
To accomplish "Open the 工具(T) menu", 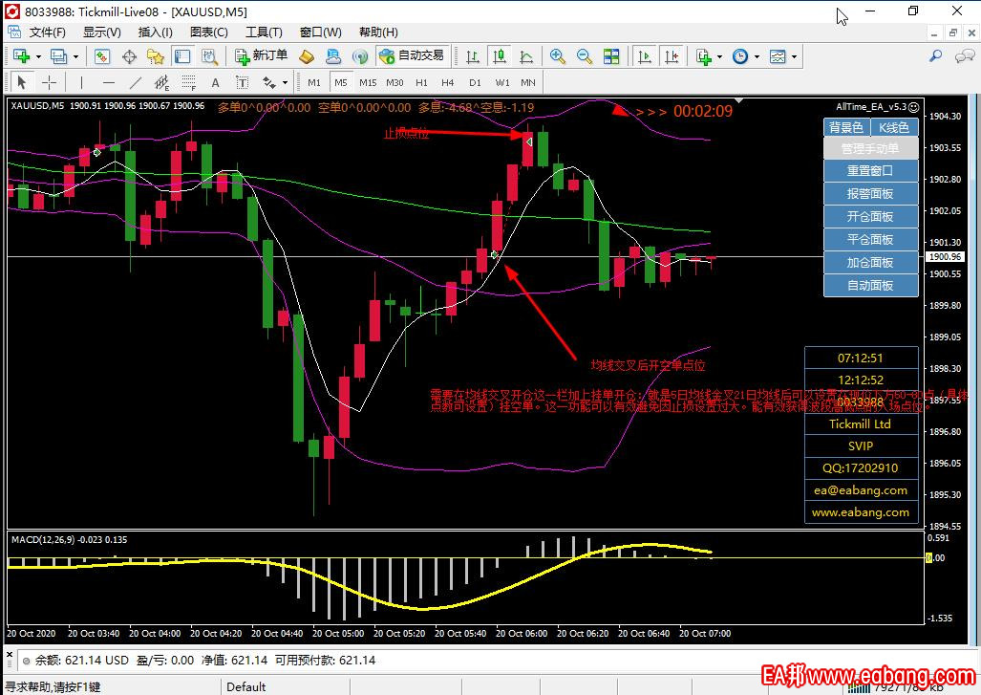I will (x=264, y=32).
